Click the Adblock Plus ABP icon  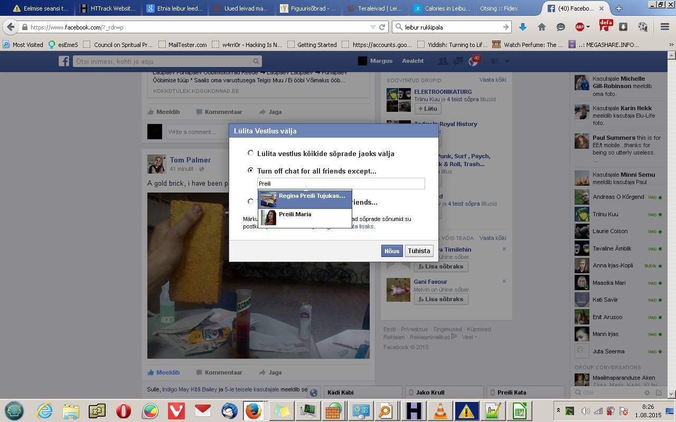(579, 27)
